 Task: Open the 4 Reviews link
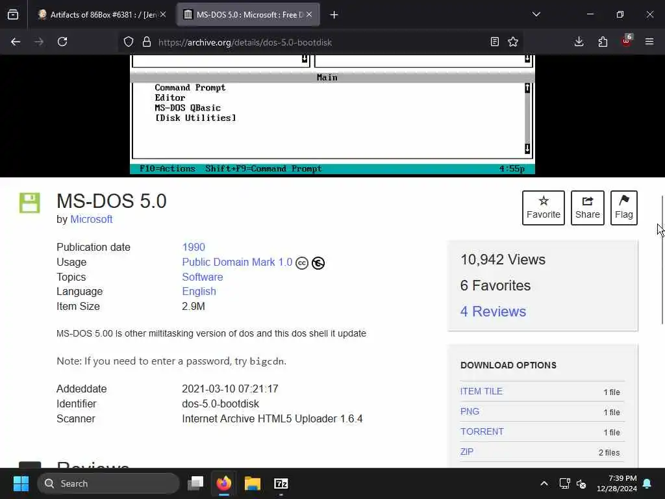coord(493,311)
